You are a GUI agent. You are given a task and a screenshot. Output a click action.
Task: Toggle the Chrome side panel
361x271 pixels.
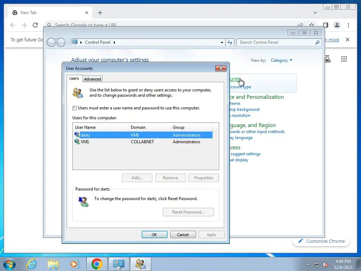tap(325, 25)
